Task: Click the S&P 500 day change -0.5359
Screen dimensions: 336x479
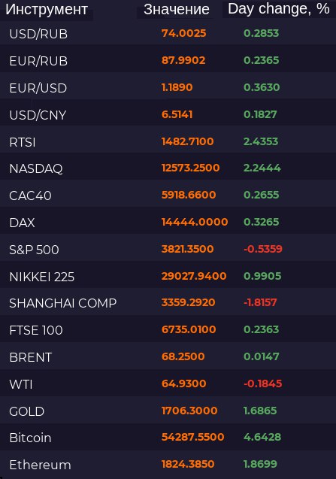Action: tap(262, 249)
